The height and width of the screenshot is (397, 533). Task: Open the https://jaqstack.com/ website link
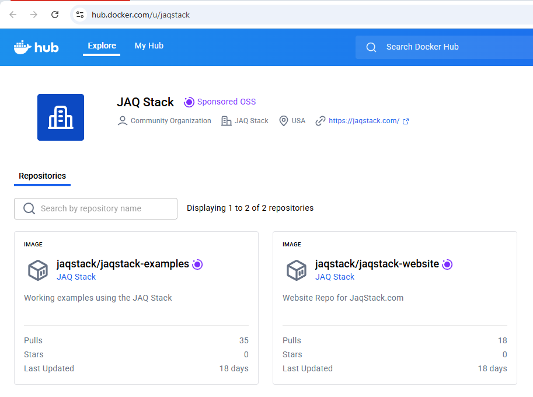point(364,121)
